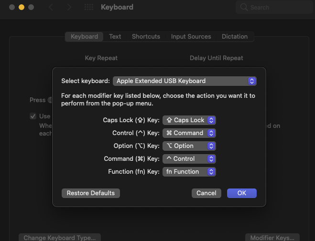This screenshot has width=315, height=241.
Task: Click the minimize yellow window button
Action: pyautogui.click(x=22, y=7)
